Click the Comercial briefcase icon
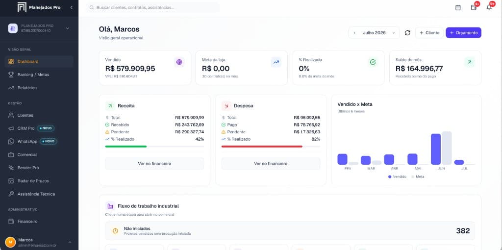This screenshot has height=250, width=502. [x=11, y=154]
